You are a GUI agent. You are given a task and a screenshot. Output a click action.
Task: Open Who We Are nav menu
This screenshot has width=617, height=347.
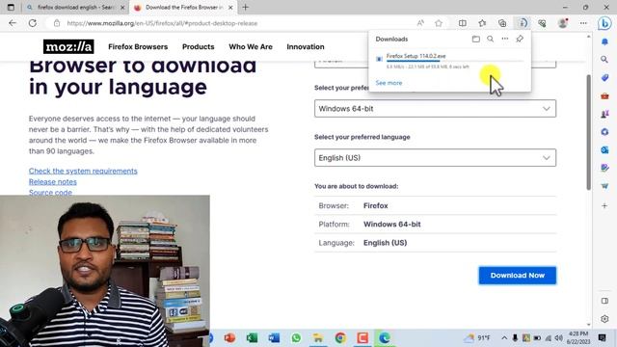[x=251, y=47]
